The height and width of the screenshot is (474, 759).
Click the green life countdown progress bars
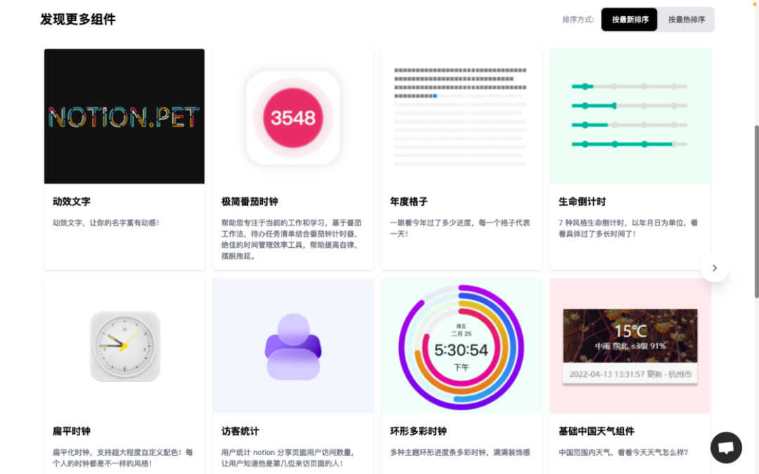pos(629,115)
